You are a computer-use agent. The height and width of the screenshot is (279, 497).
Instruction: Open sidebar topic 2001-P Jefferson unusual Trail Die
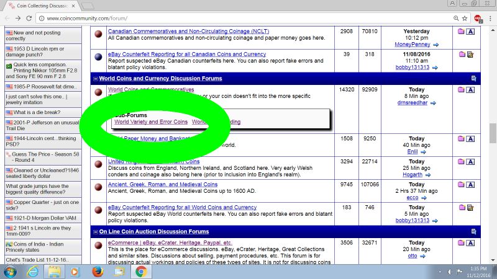point(43,125)
